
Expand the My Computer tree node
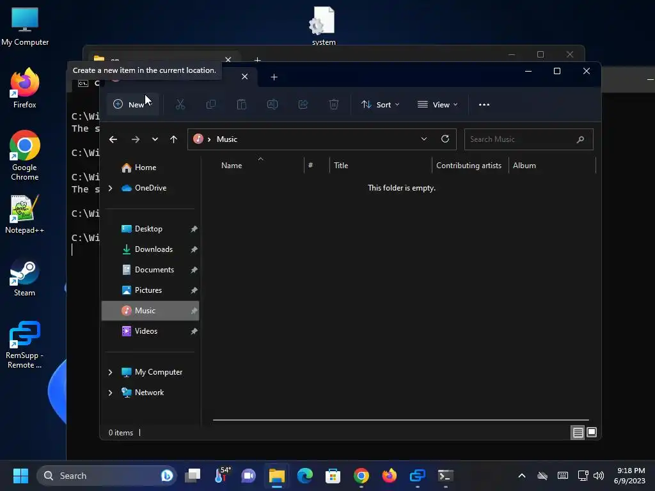111,373
